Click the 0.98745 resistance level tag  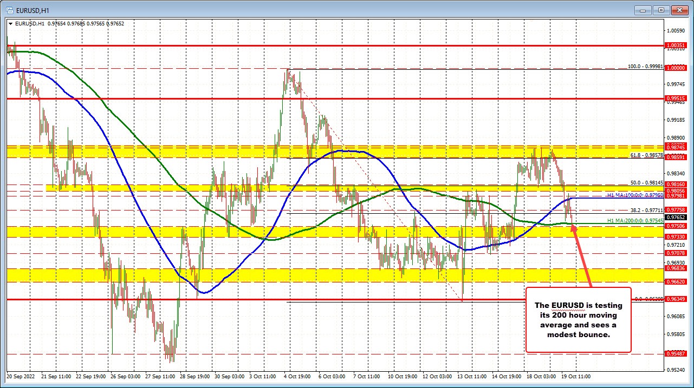click(x=677, y=147)
